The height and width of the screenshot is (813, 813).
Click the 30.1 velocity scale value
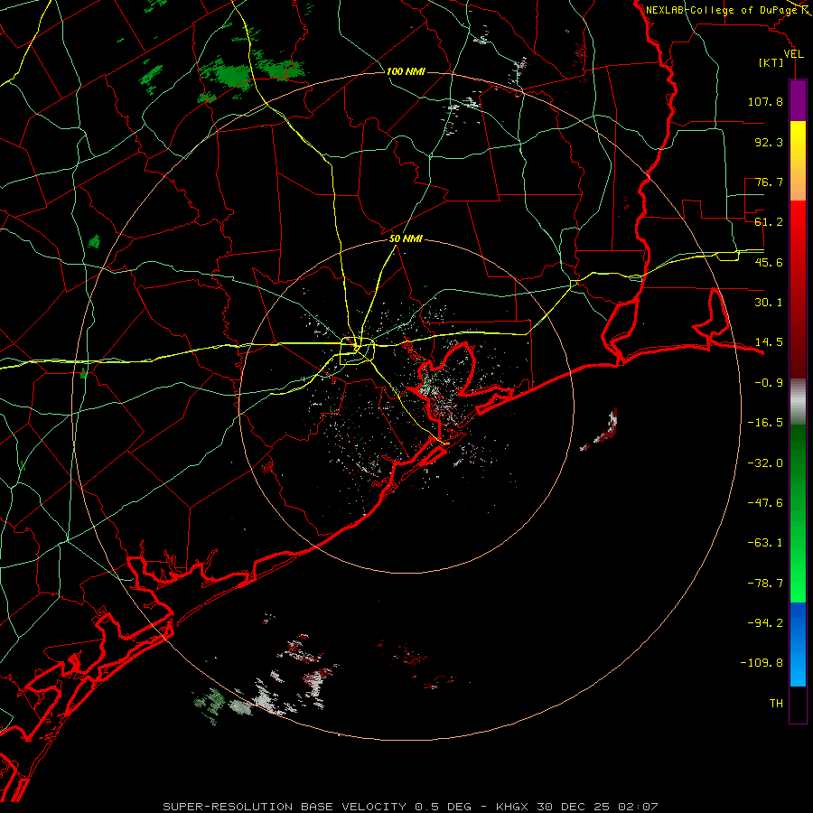click(x=769, y=303)
